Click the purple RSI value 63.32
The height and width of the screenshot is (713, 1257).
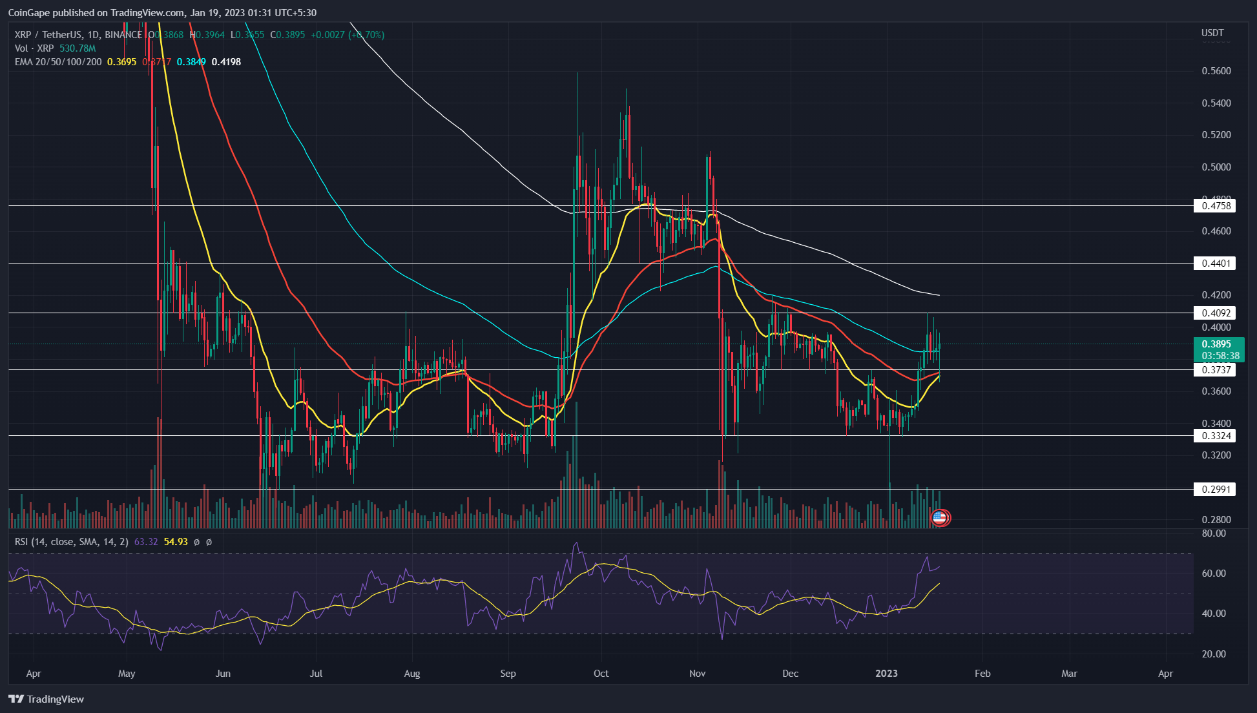(146, 542)
